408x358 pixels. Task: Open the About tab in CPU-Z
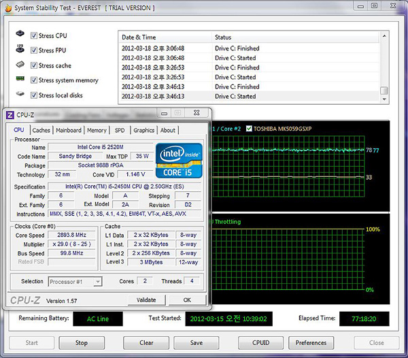coord(168,130)
